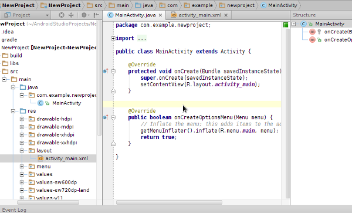Click the Project tree horizontal scrollbar
This screenshot has width=352, height=213.
(x=48, y=202)
